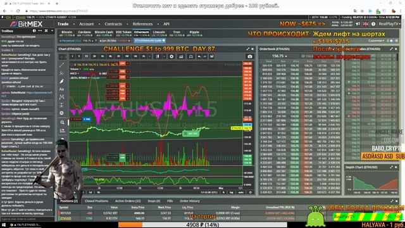Select the pitchfork drawing tool
This screenshot has height=228, width=405.
click(x=62, y=73)
